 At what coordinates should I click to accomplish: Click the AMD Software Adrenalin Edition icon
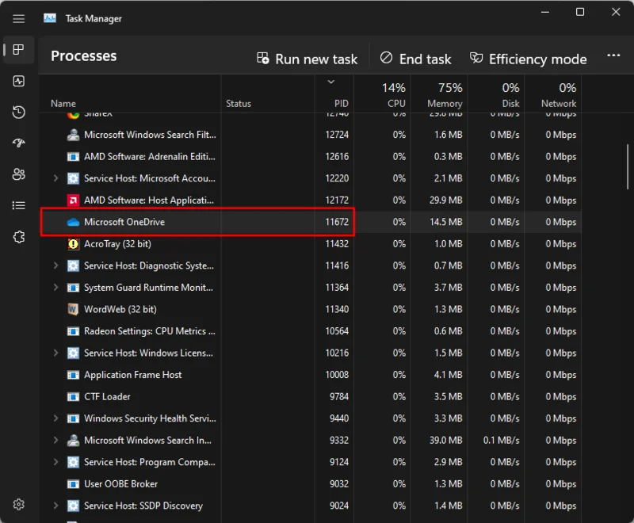pyautogui.click(x=73, y=156)
